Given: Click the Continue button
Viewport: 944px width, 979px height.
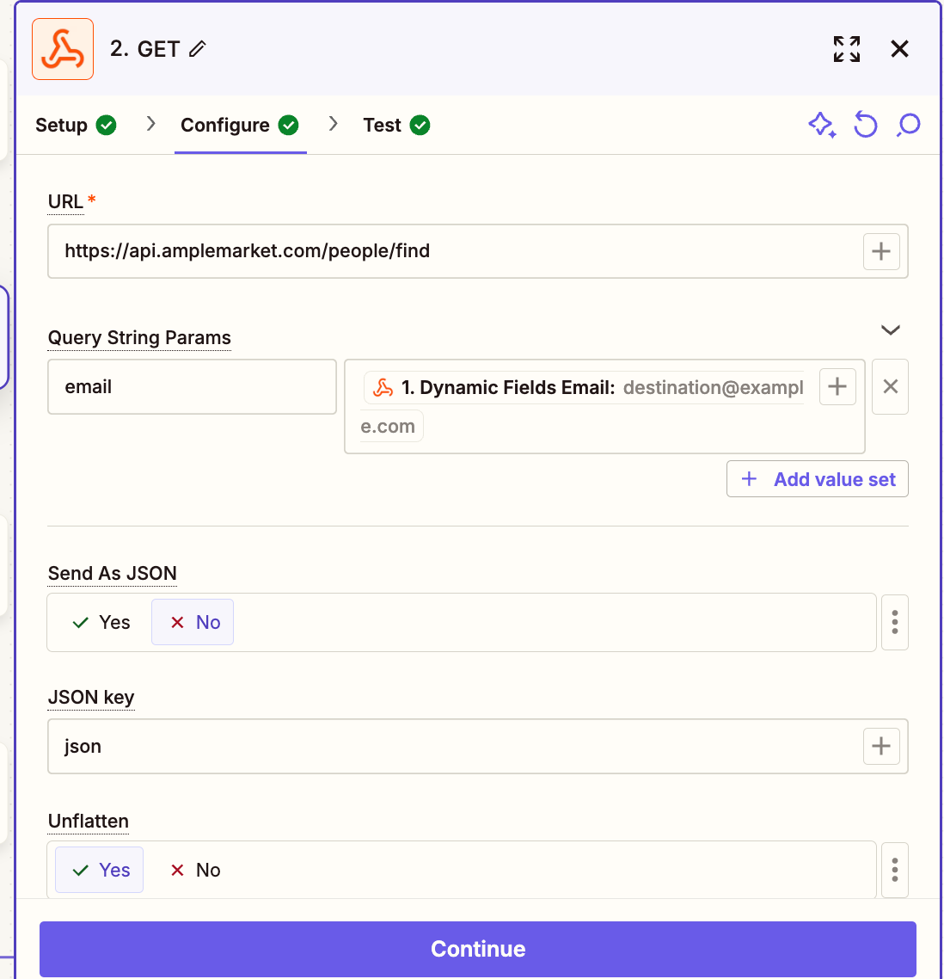Looking at the screenshot, I should (x=478, y=949).
